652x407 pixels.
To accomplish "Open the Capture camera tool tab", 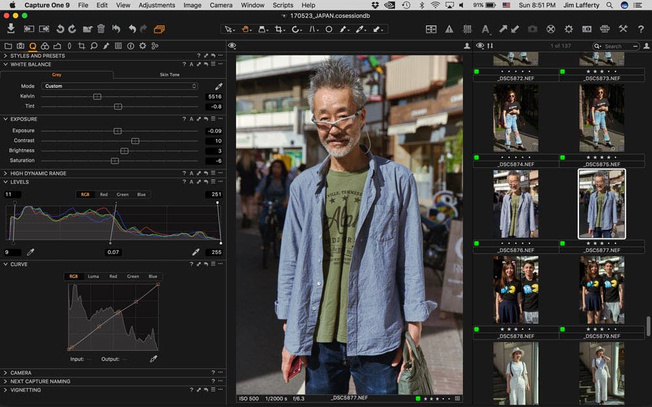I will 20,46.
